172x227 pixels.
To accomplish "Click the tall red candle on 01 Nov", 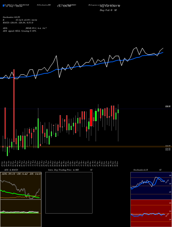I will pyautogui.click(x=14, y=106).
